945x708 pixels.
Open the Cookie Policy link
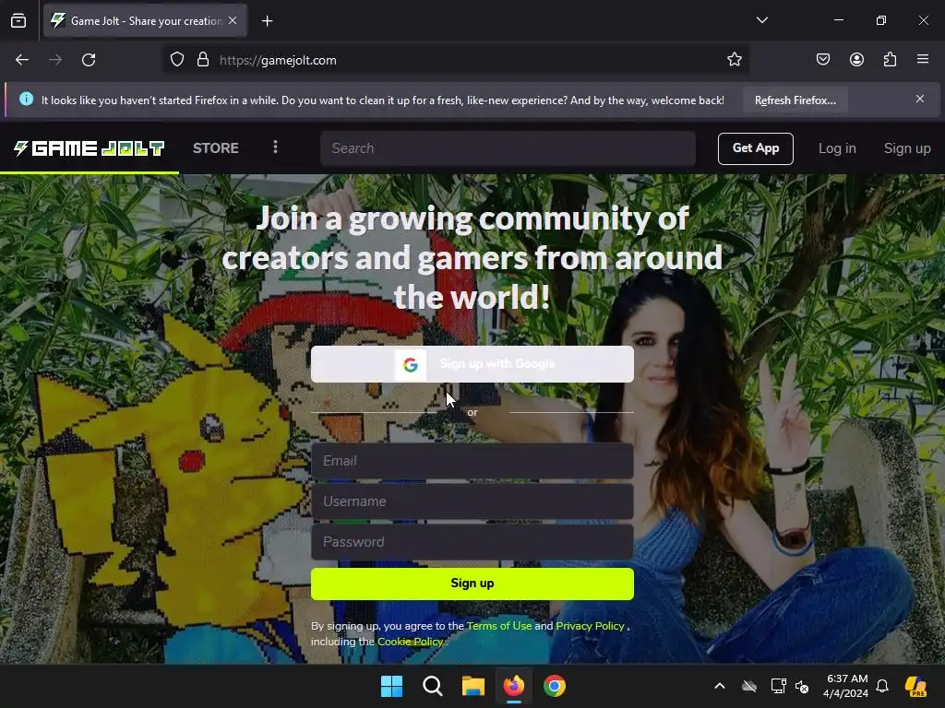tap(411, 642)
